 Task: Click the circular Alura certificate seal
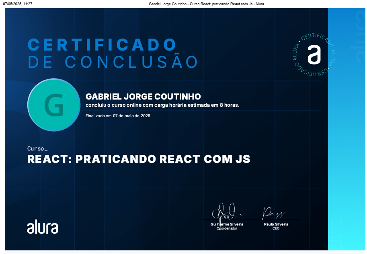point(314,55)
